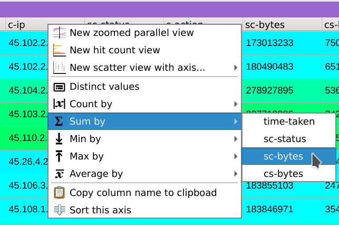Viewport: 339px width, 225px height.
Task: Click the Max by arrow icon
Action: click(x=60, y=156)
